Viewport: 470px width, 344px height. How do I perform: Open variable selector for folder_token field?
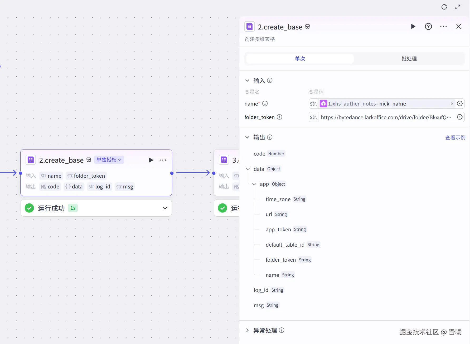coord(460,117)
